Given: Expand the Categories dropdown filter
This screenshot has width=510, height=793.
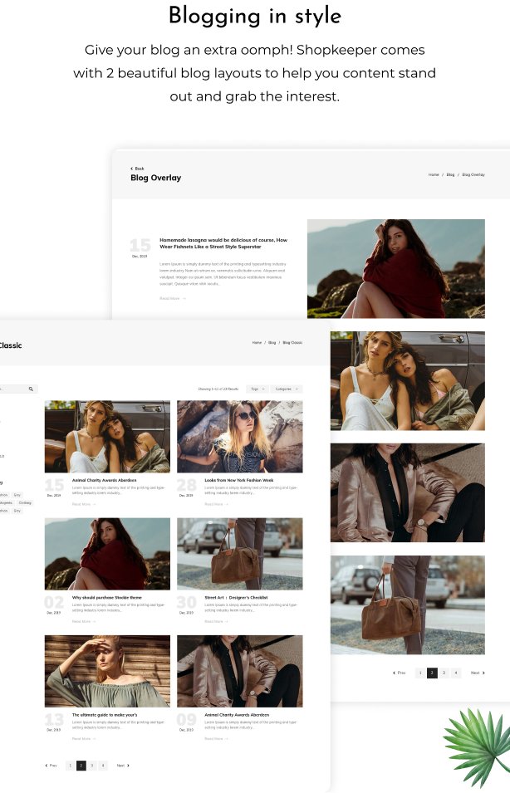Looking at the screenshot, I should (x=286, y=389).
